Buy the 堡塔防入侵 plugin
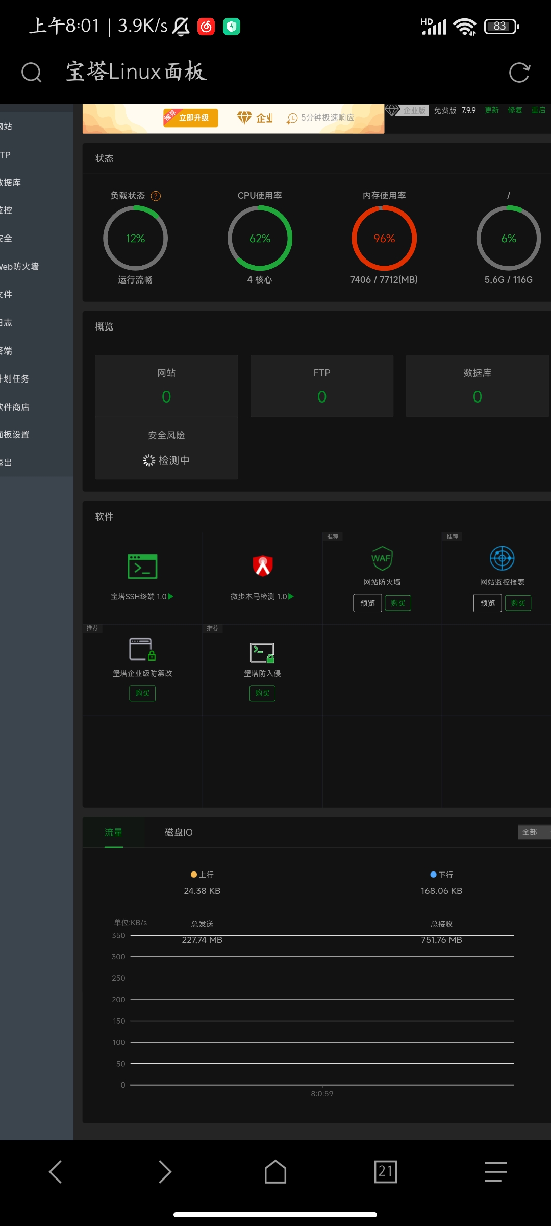This screenshot has width=551, height=1226. click(x=262, y=693)
